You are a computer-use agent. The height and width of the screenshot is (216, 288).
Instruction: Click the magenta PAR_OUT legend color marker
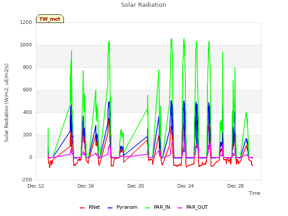[180, 208]
